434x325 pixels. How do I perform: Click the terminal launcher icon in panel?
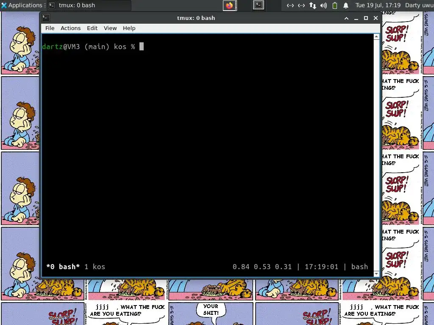click(259, 5)
